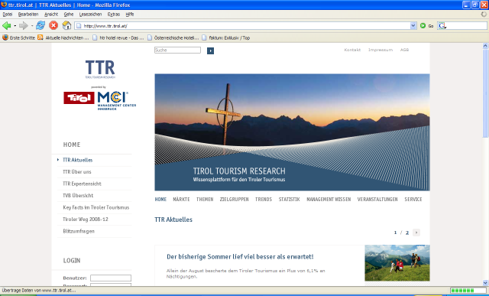Select STATISTIK in the site navigation
The image size is (489, 296).
pyautogui.click(x=289, y=199)
